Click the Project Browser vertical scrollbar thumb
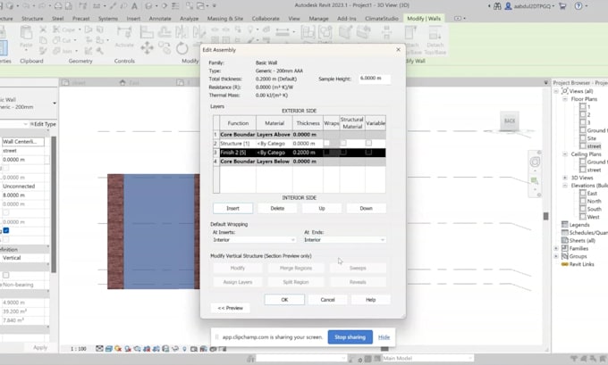 click(546, 216)
